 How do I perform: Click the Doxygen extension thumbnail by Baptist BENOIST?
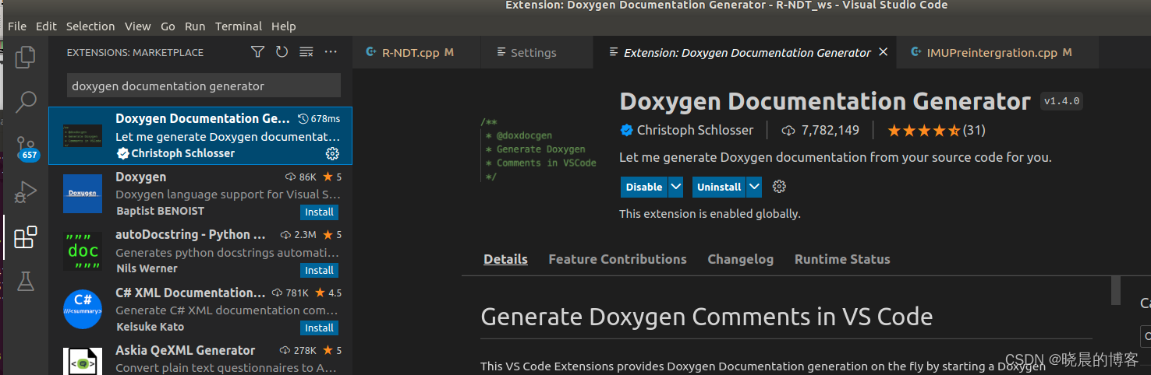tap(83, 193)
